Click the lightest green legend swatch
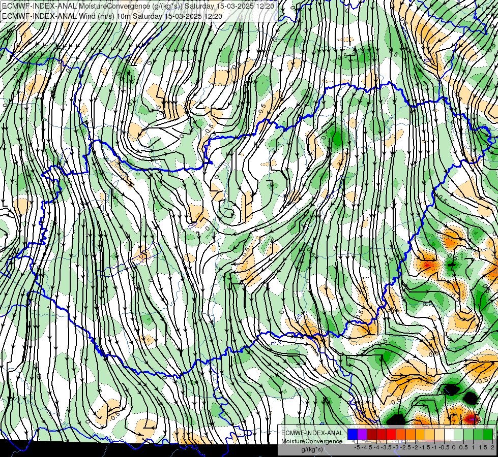Screen dimensions: 498x457 point(459,434)
